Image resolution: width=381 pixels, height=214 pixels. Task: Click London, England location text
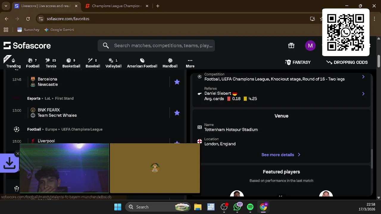(220, 144)
